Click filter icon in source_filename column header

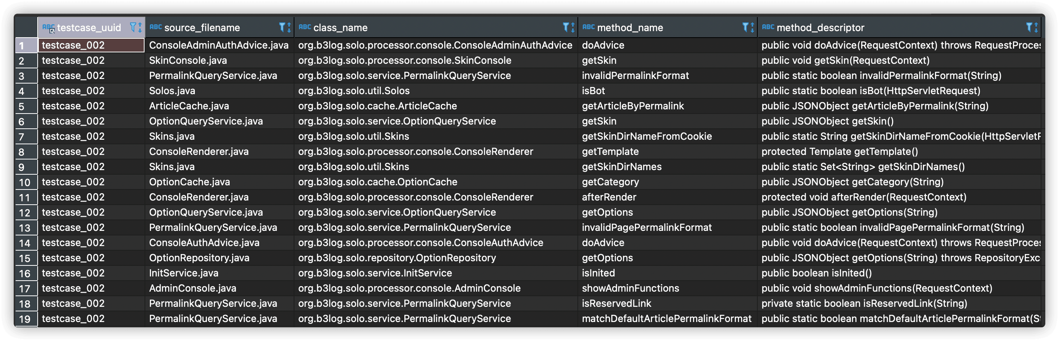(282, 27)
